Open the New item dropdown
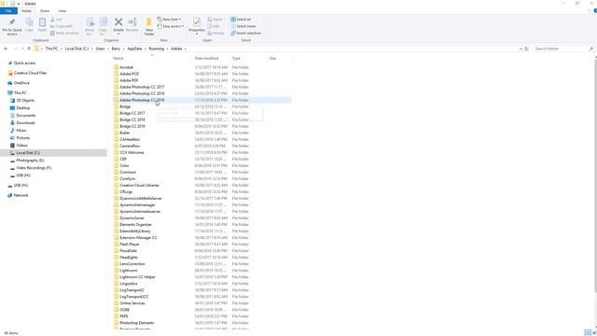The image size is (597, 336). (x=169, y=20)
